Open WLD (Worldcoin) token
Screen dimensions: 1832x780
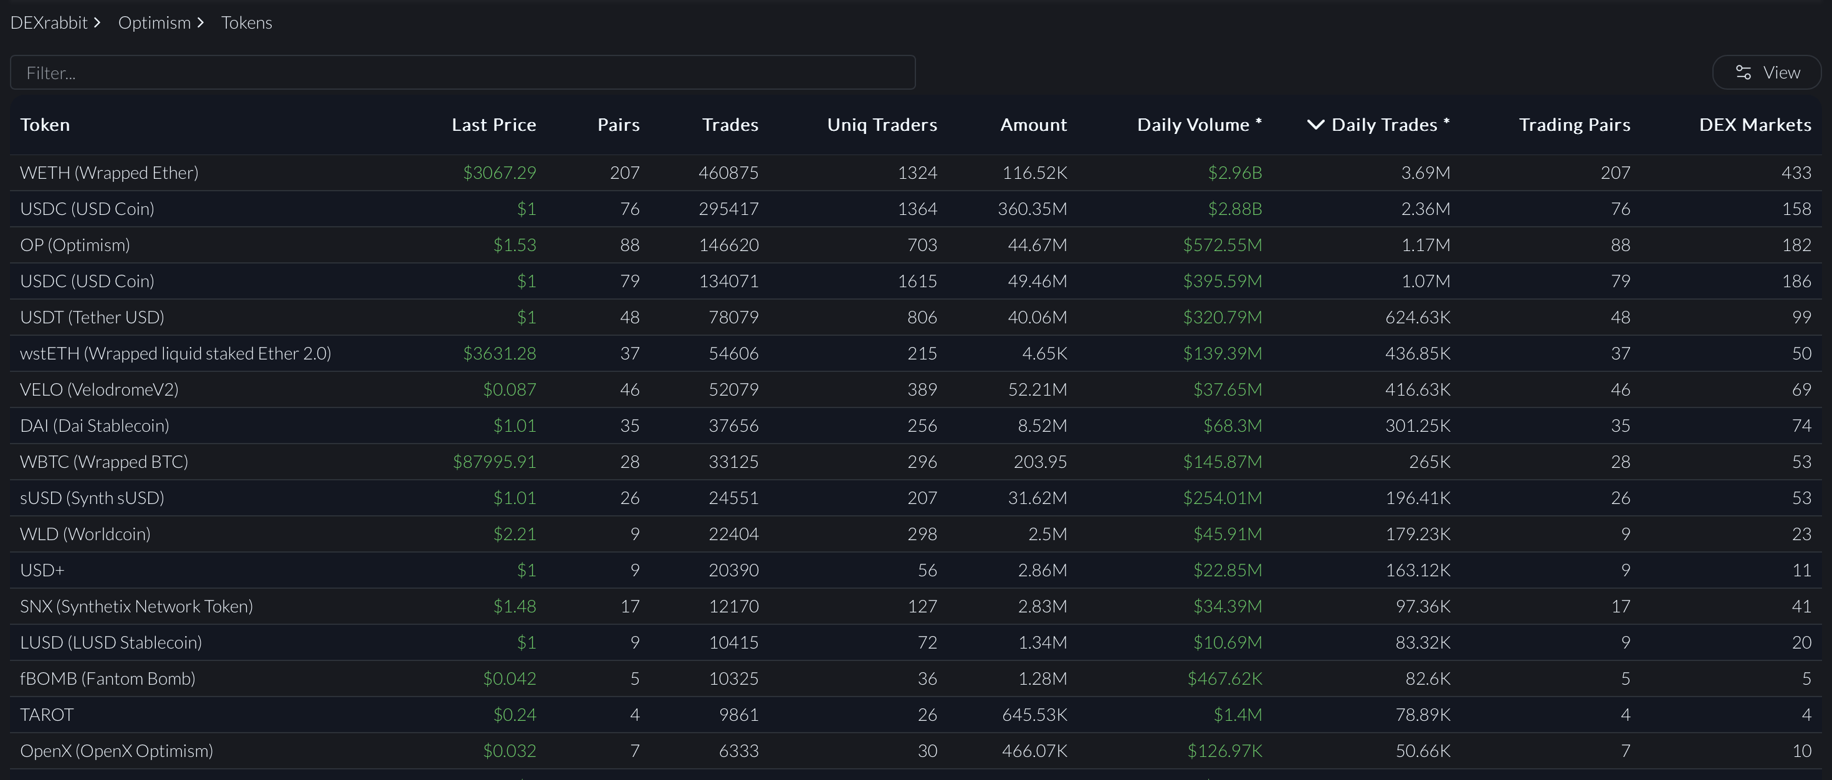pyautogui.click(x=85, y=534)
